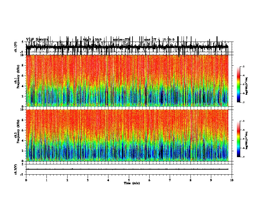
Task: Click the '5' volt tick on ch.3 waveform
Action: point(23,164)
